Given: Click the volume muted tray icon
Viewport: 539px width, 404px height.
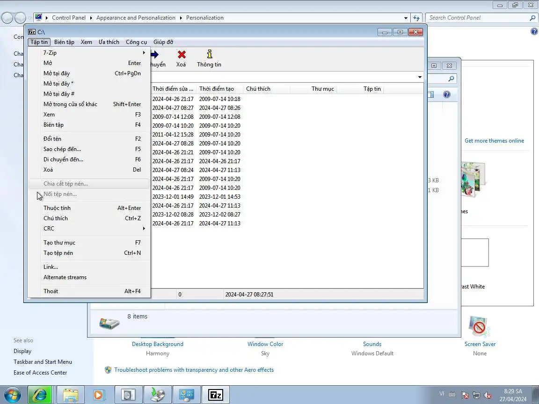Looking at the screenshot, I should [x=488, y=395].
